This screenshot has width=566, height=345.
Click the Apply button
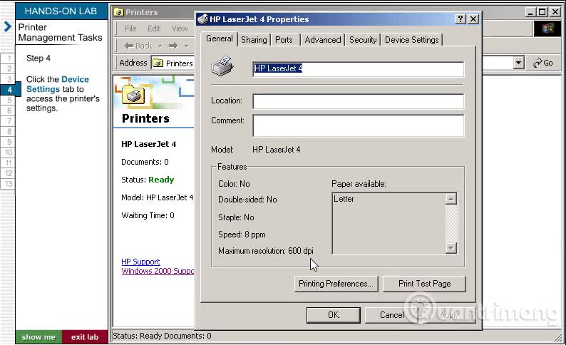[x=448, y=315]
